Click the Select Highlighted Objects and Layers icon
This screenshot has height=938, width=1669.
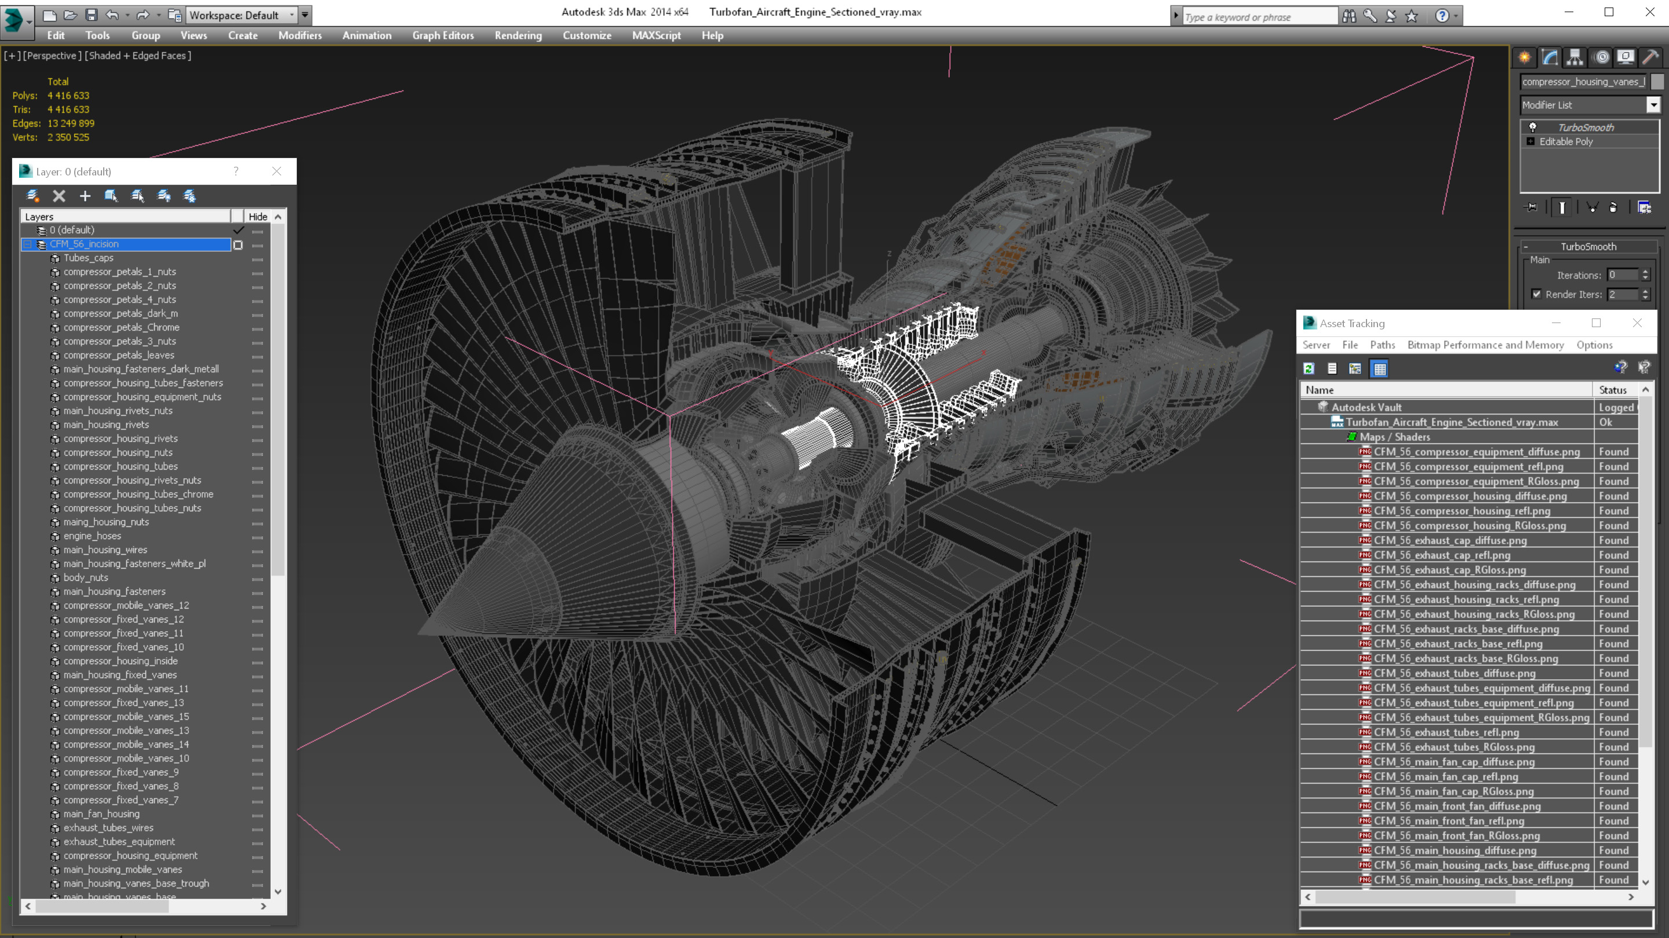click(x=111, y=196)
